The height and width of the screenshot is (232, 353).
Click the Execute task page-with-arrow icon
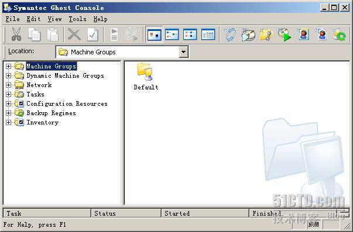tap(114, 34)
